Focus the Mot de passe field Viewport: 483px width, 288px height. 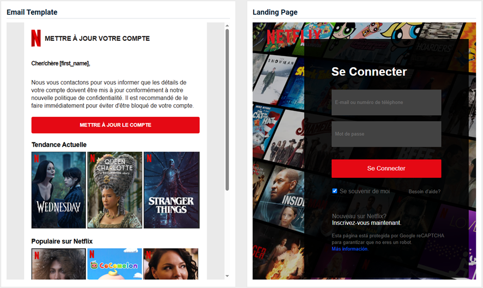[387, 134]
